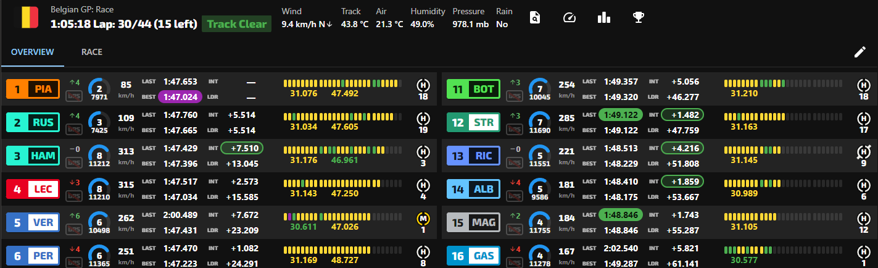Click the DRS indicator for PIA
The height and width of the screenshot is (268, 878).
coord(74,96)
